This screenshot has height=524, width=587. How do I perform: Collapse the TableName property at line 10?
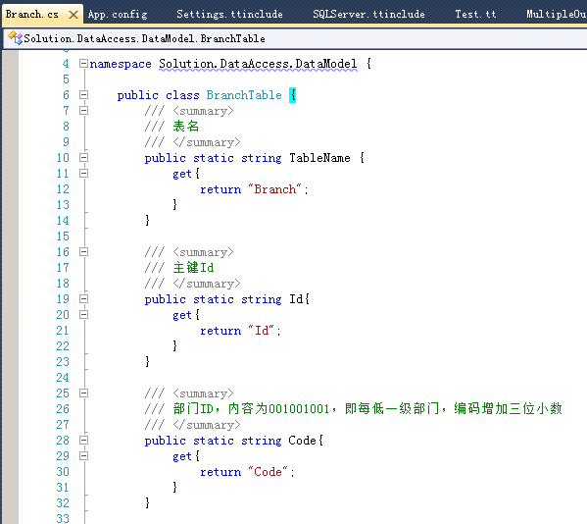(83, 157)
